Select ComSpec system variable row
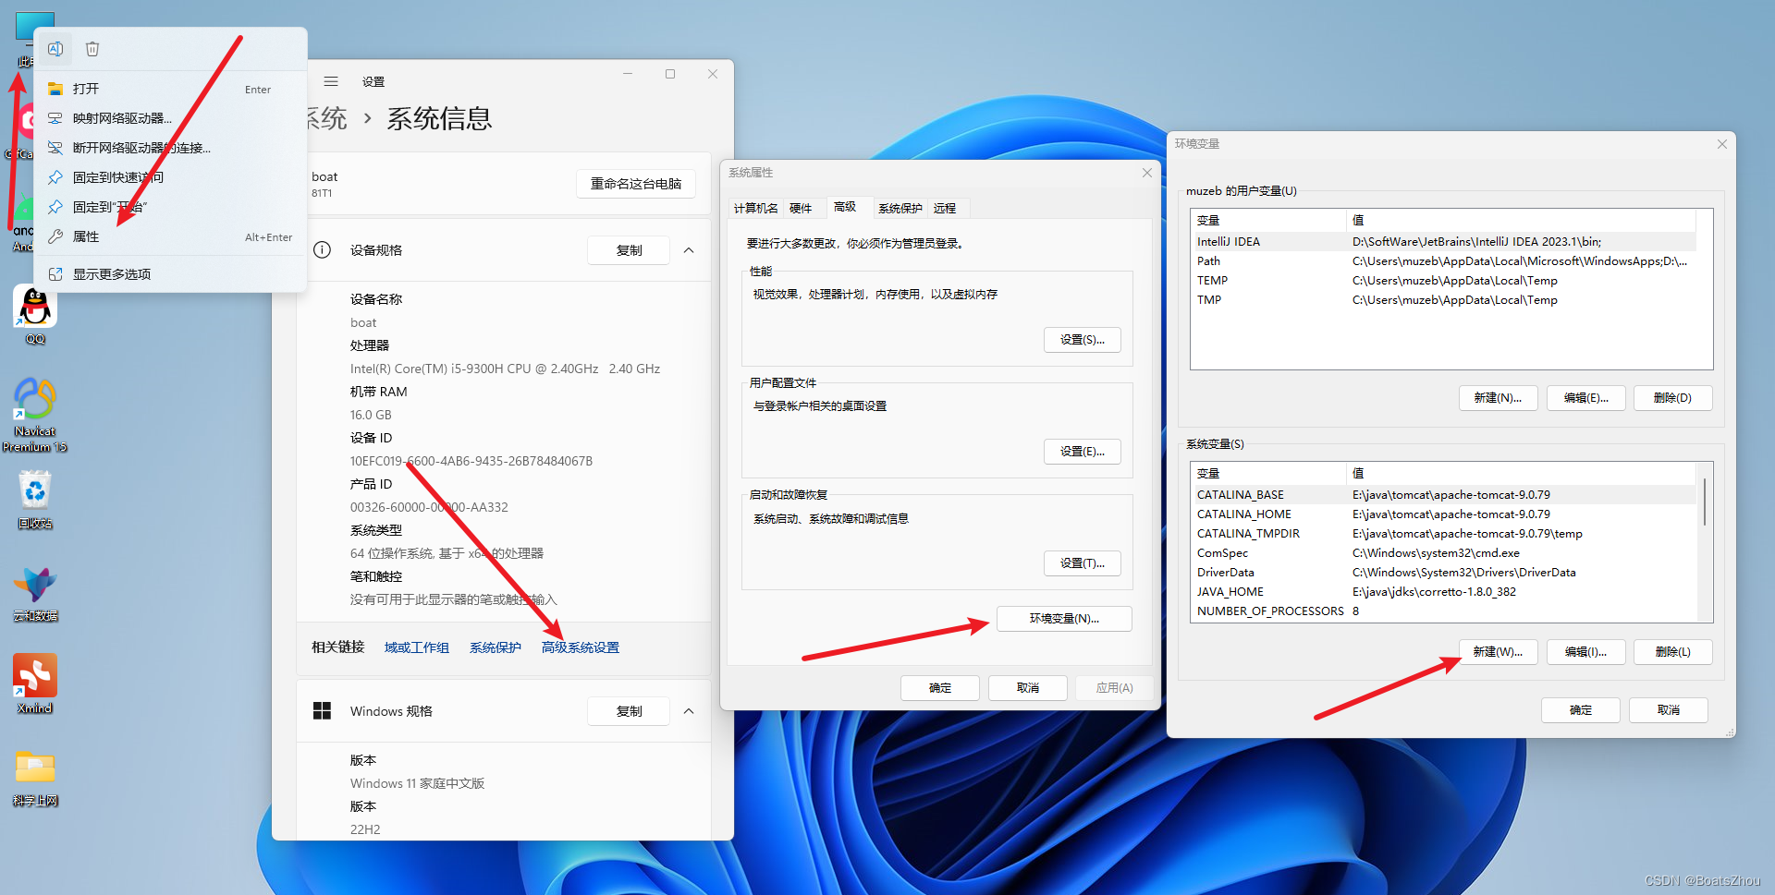The image size is (1775, 895). [1444, 553]
